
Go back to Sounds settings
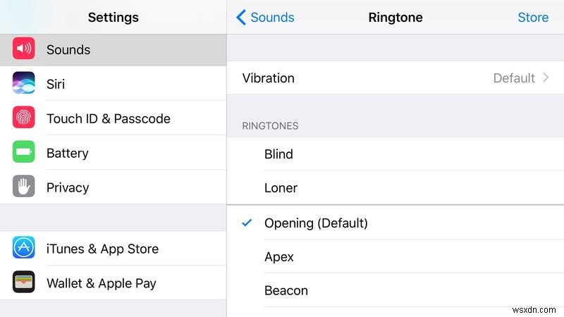(272, 18)
